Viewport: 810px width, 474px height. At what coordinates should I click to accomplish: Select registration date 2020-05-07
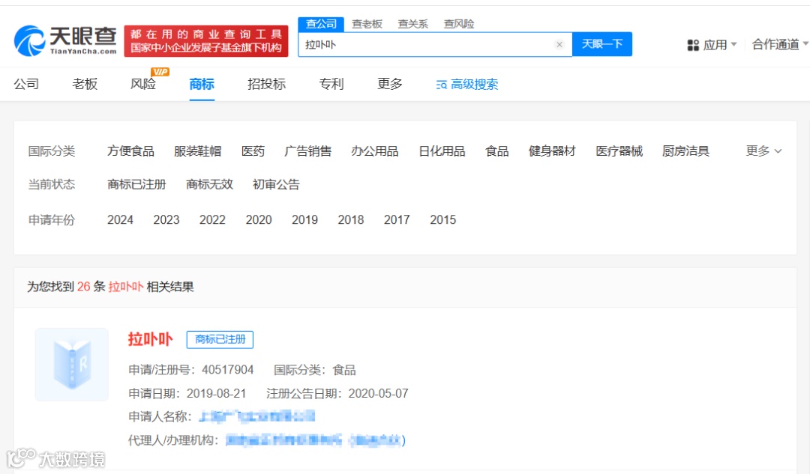coord(378,394)
